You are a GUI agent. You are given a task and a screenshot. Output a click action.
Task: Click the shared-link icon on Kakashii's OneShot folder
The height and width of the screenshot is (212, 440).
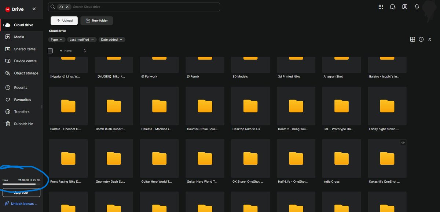[x=403, y=142]
